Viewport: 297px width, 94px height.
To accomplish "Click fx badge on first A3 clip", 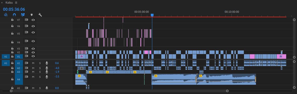I will (90, 72).
